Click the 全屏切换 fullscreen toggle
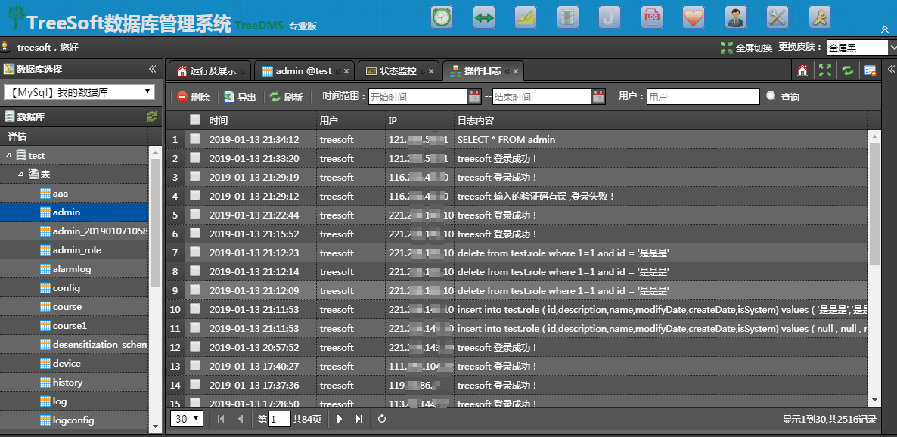Screen dimensions: 897x437 pos(746,48)
